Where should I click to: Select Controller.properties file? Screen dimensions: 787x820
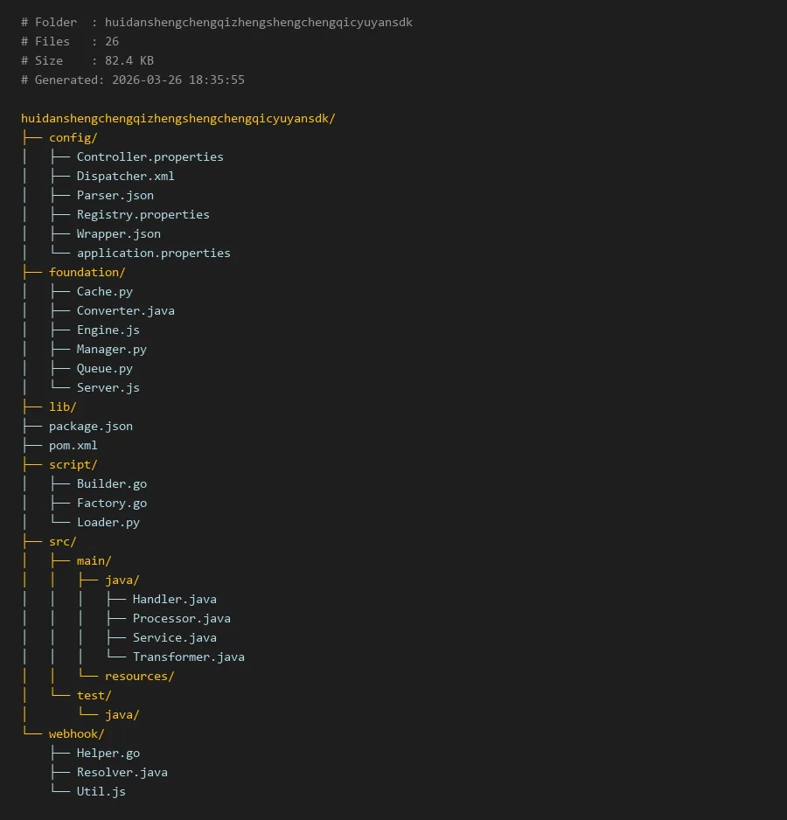pyautogui.click(x=150, y=156)
